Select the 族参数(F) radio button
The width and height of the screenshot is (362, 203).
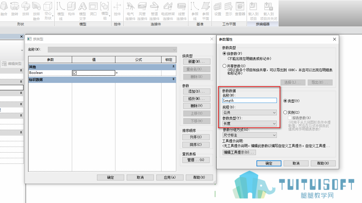tap(225, 54)
